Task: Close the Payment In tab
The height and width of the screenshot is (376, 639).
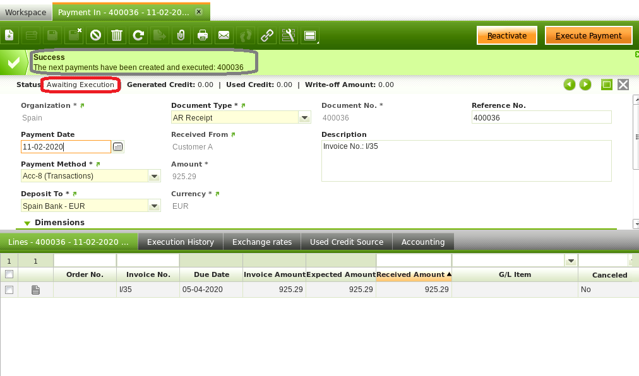Action: (199, 12)
